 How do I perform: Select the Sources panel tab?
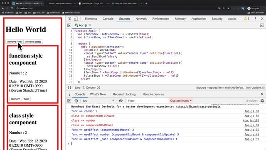pos(124,19)
